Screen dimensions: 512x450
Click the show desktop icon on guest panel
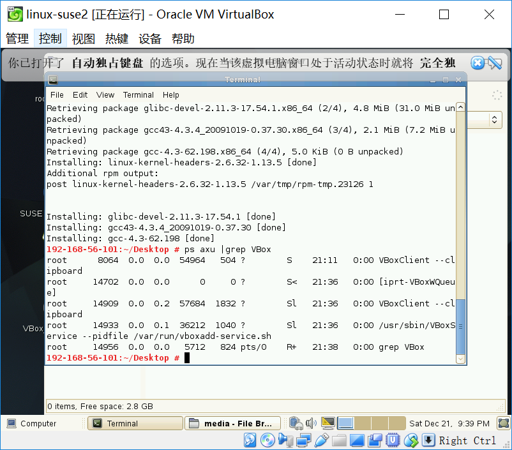click(x=504, y=423)
